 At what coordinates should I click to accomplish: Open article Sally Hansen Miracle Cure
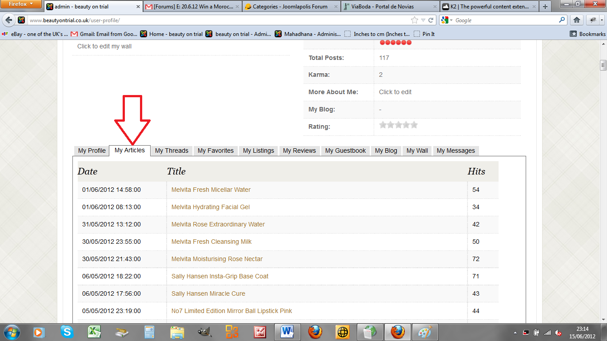point(208,293)
